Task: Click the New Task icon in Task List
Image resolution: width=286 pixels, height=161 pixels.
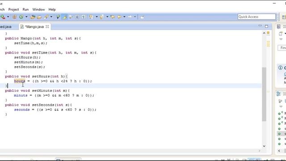Action: coord(281,34)
